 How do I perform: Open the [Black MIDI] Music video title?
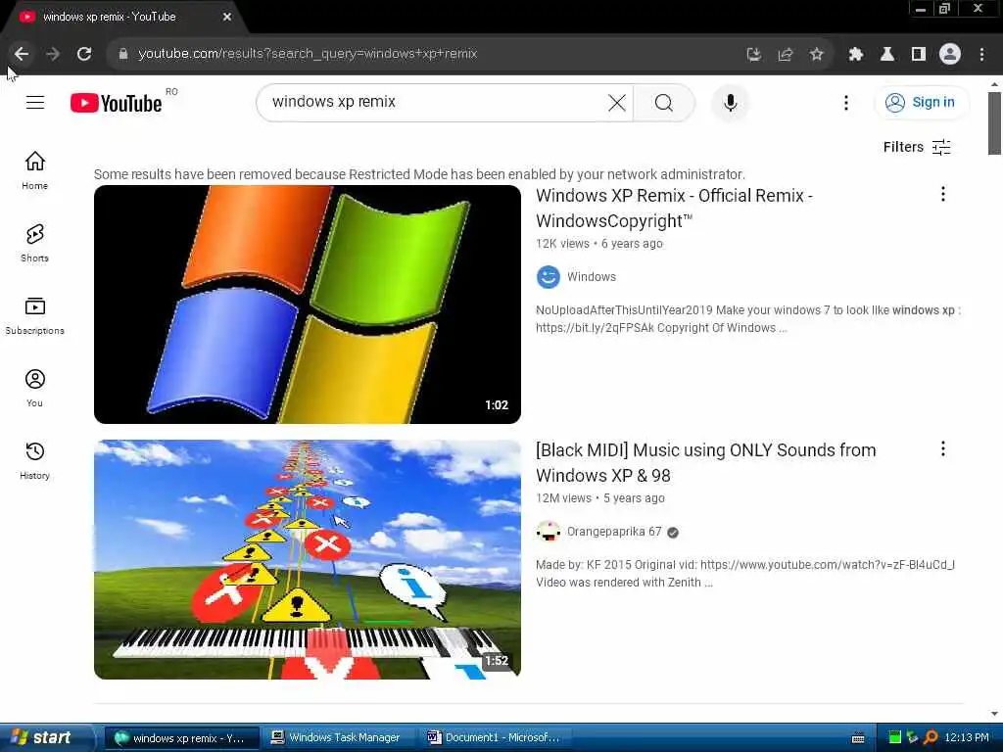[x=705, y=463]
